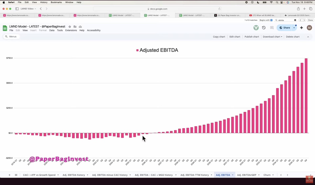Collapse the chart toolbar with chevron

pyautogui.click(x=308, y=37)
